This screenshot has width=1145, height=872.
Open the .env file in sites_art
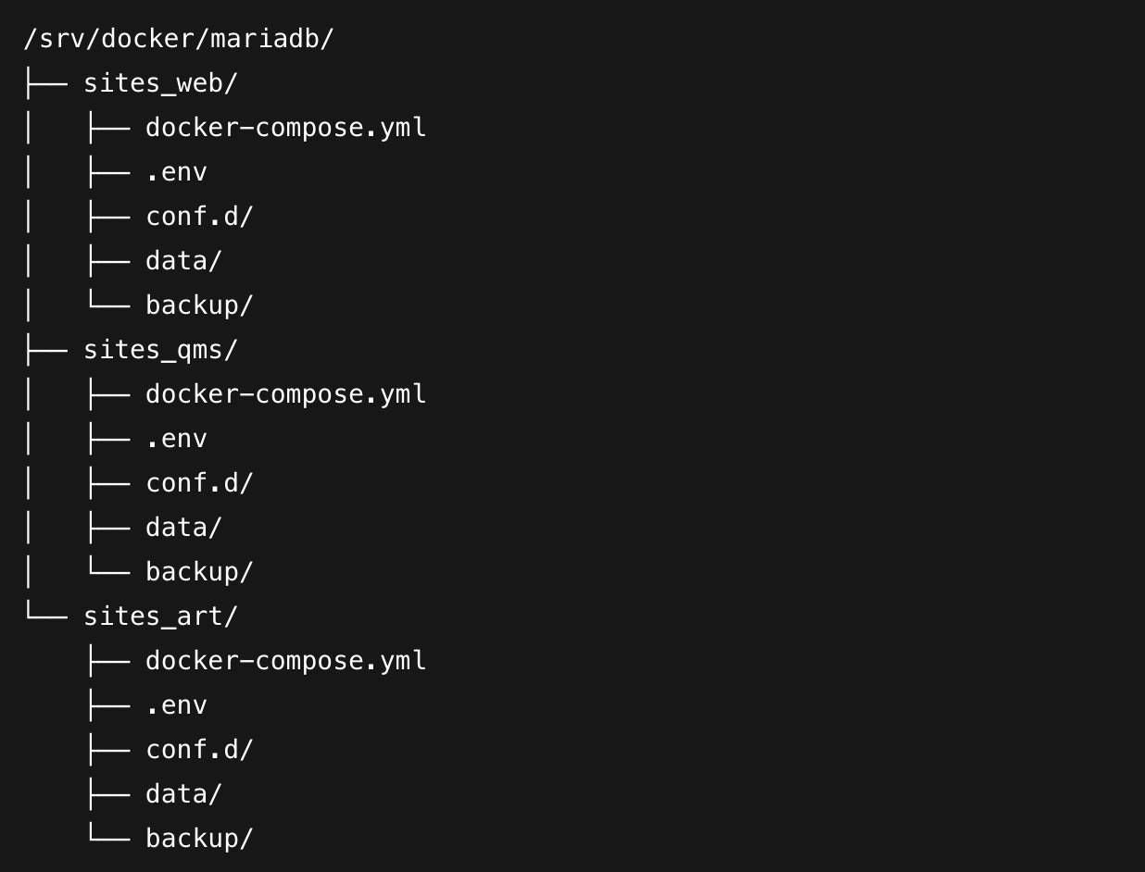pos(176,705)
